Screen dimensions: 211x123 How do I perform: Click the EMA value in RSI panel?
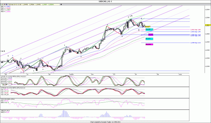coord(5,102)
